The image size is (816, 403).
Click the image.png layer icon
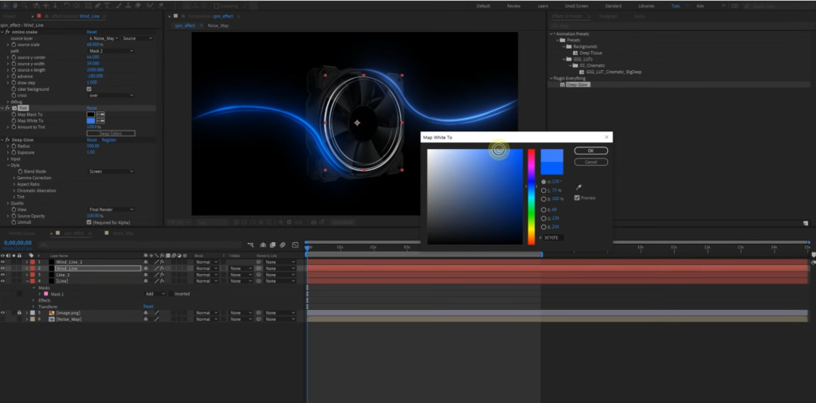(52, 313)
